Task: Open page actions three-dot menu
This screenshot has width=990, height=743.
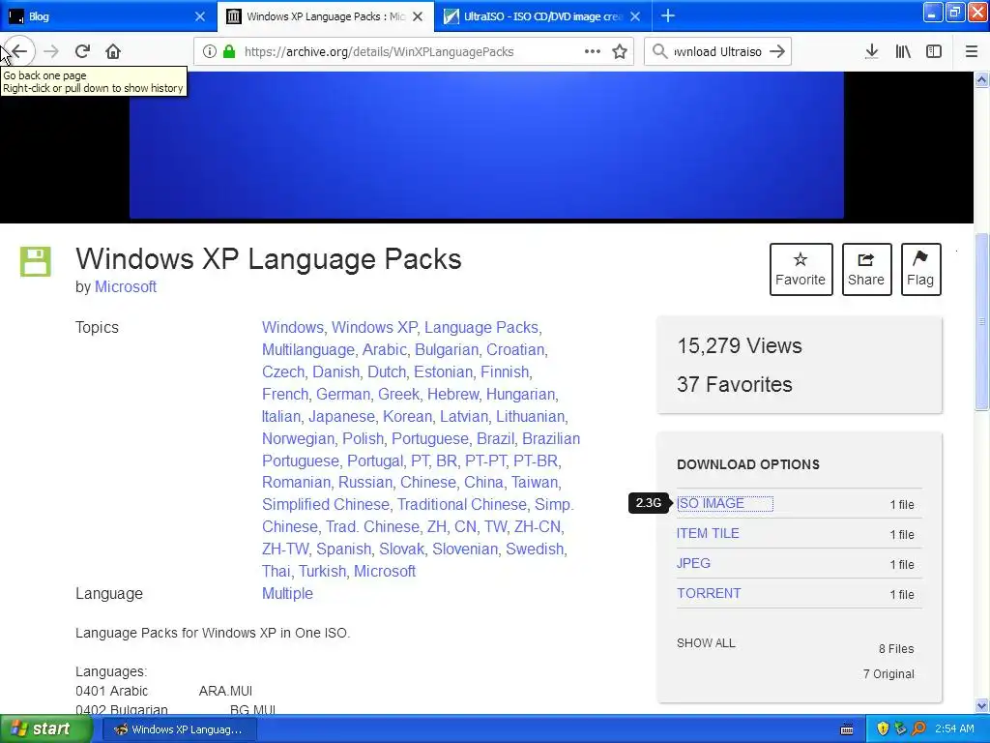Action: [x=593, y=51]
